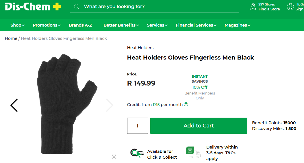The image size is (304, 163).
Task: Go to Home breadcrumb link
Action: pos(11,38)
